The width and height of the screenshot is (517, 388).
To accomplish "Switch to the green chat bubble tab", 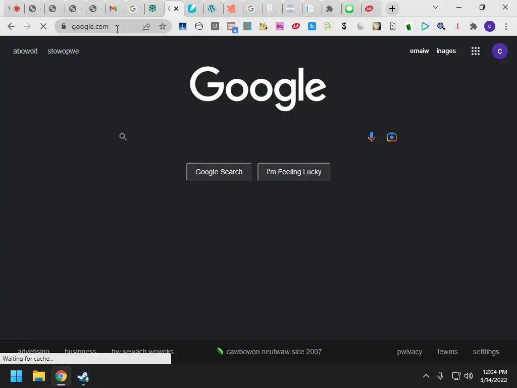I will (x=349, y=9).
